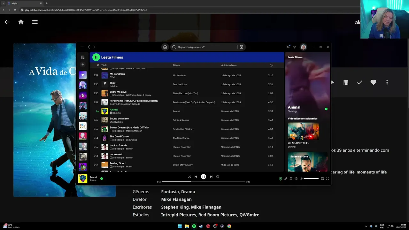Open Spotify friend activity icon
Viewport: 409px width, 230px height.
click(x=294, y=47)
